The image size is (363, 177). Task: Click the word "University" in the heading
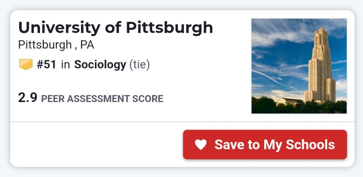coord(59,28)
